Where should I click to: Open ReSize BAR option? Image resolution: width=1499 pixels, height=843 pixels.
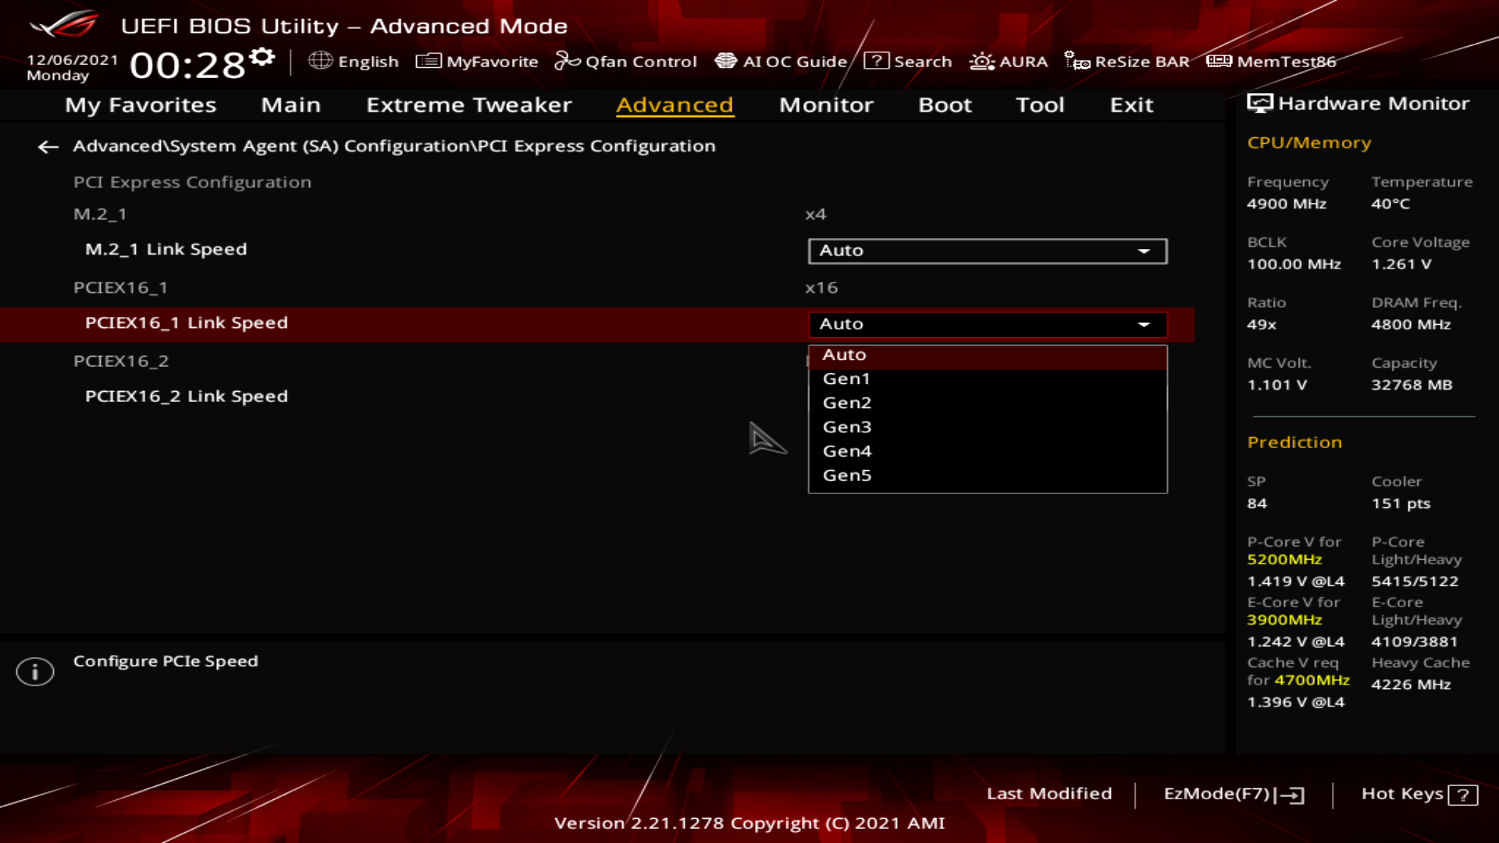(1127, 61)
